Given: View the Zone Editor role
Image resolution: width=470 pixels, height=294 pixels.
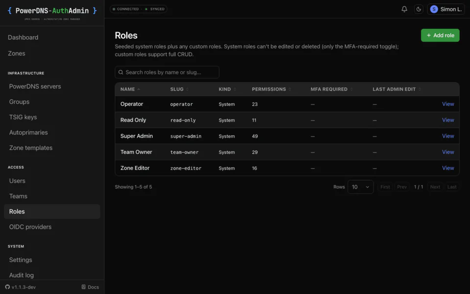Looking at the screenshot, I should (448, 168).
